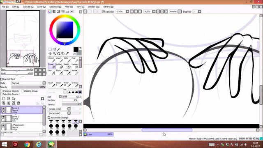Open the Canvas menu
This screenshot has width=263, height=148.
[x=28, y=7]
